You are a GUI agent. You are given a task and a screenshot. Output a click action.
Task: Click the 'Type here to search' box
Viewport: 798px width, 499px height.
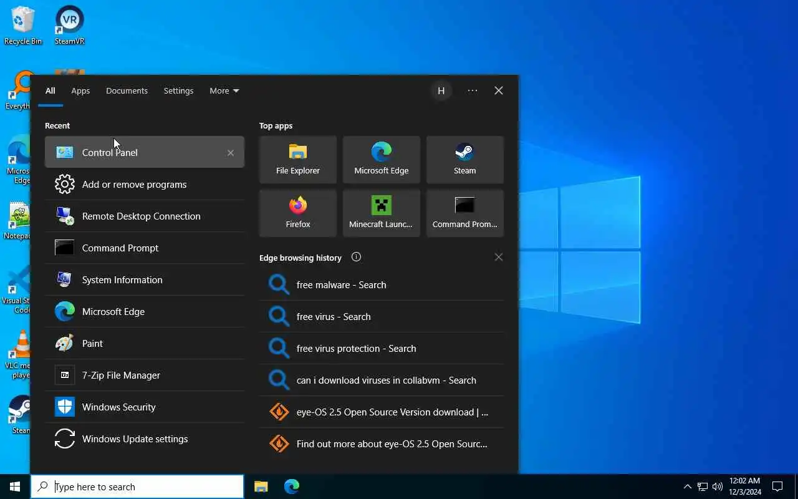(x=137, y=487)
